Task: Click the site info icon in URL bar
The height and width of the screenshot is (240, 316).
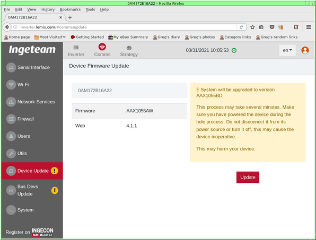Action: (15, 27)
